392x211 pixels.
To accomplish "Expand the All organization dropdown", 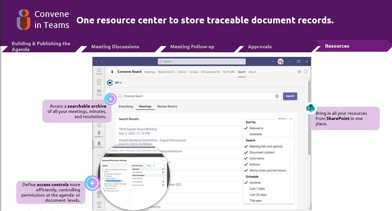I will pyautogui.click(x=118, y=82).
